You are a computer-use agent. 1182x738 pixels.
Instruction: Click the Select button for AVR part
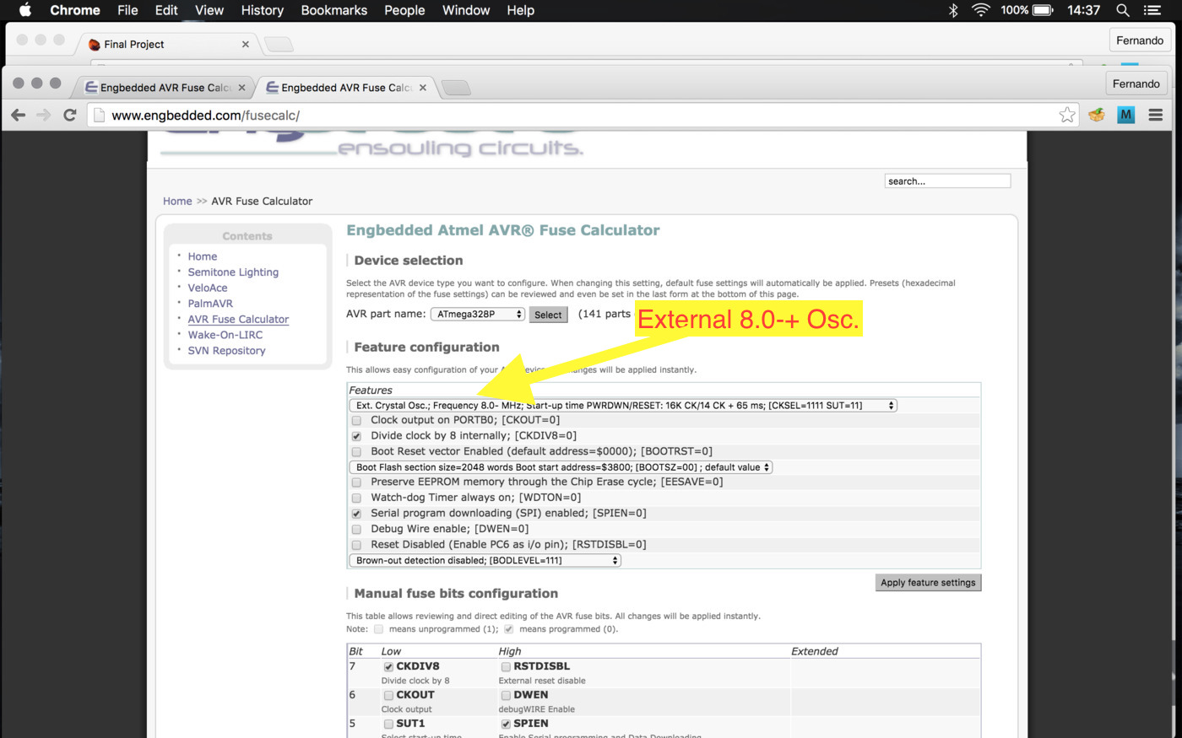coord(548,315)
